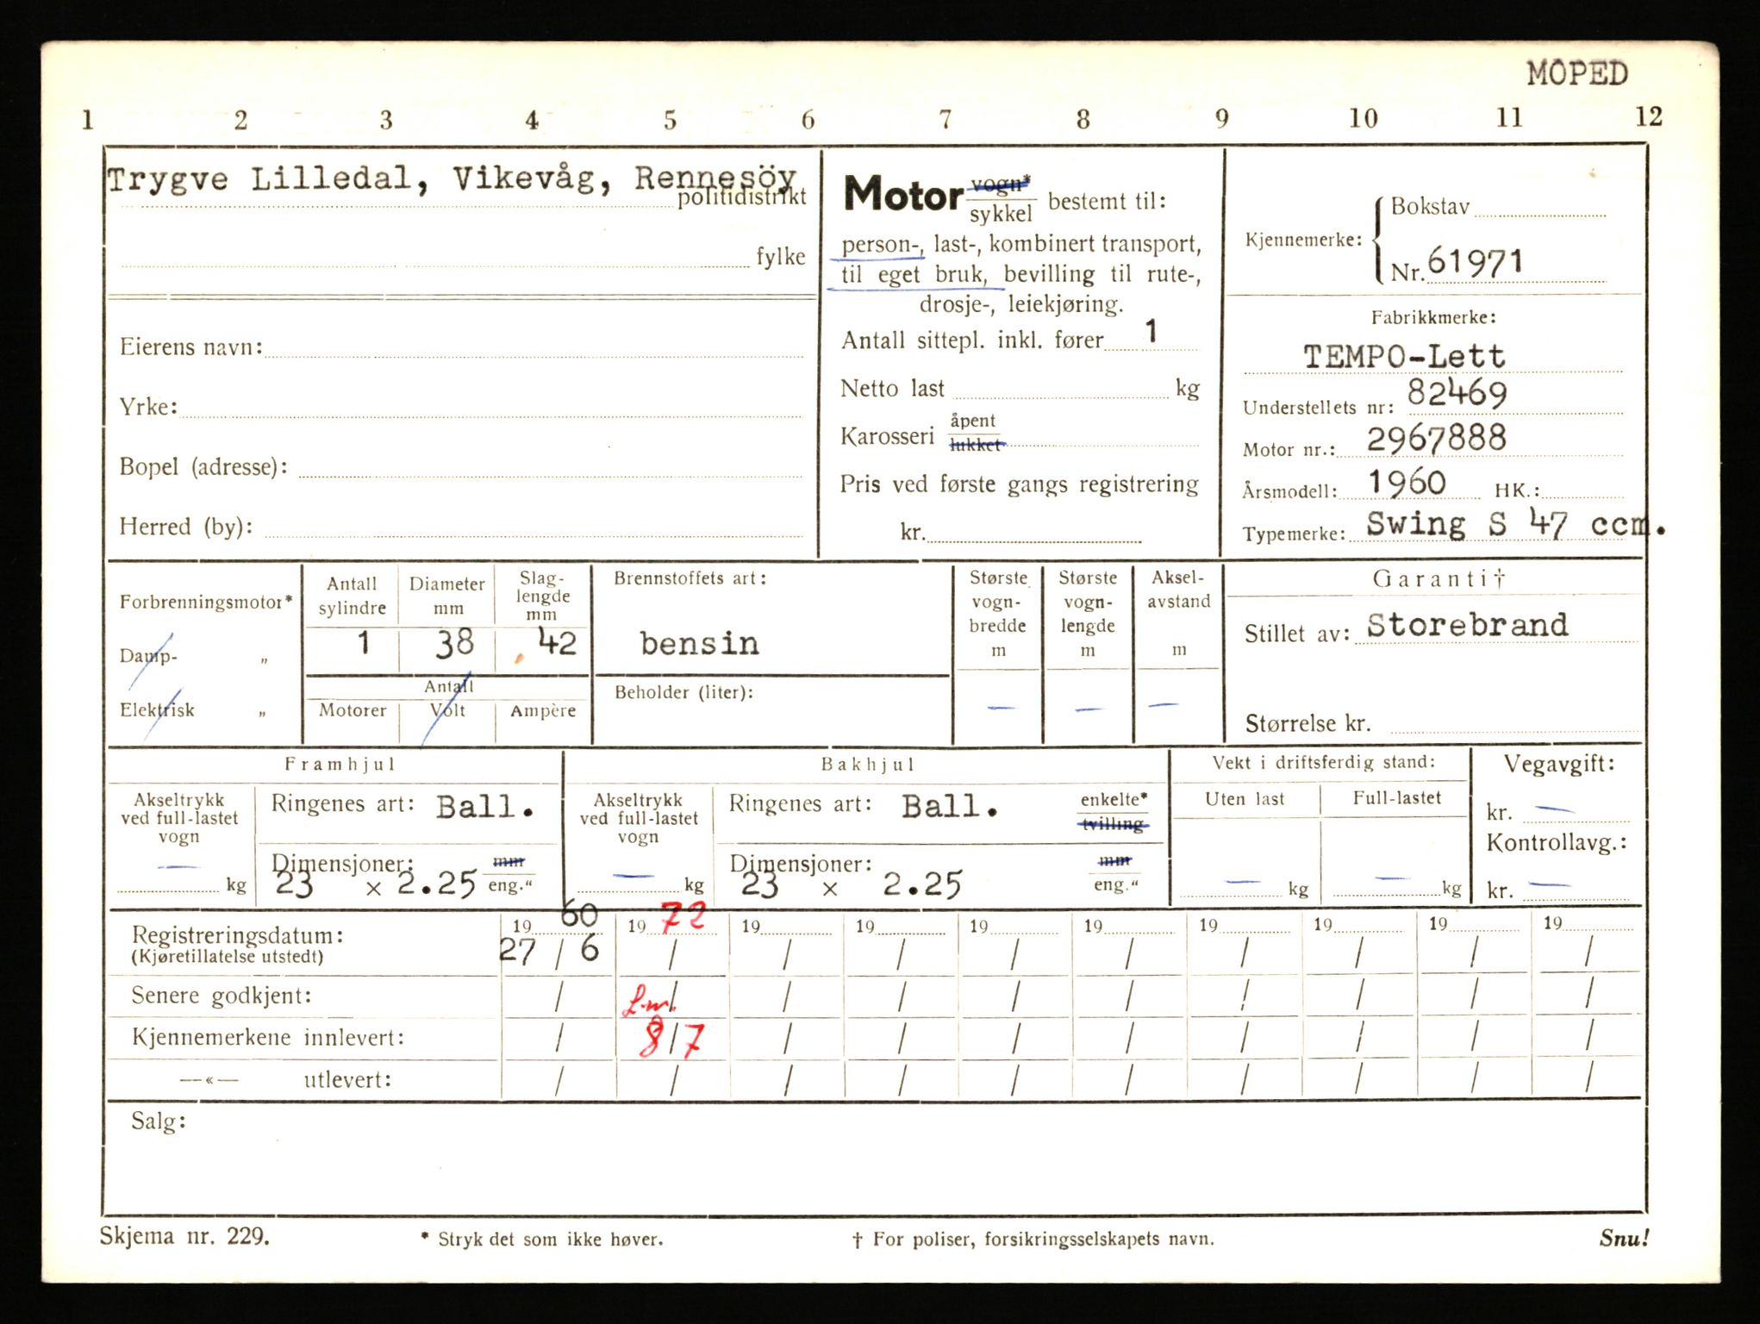Click the red handwritten year 72
The height and width of the screenshot is (1324, 1760).
[x=683, y=917]
